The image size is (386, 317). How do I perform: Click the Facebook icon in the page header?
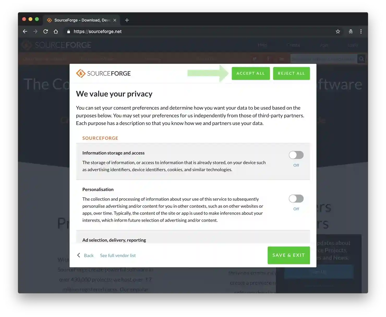point(268,59)
